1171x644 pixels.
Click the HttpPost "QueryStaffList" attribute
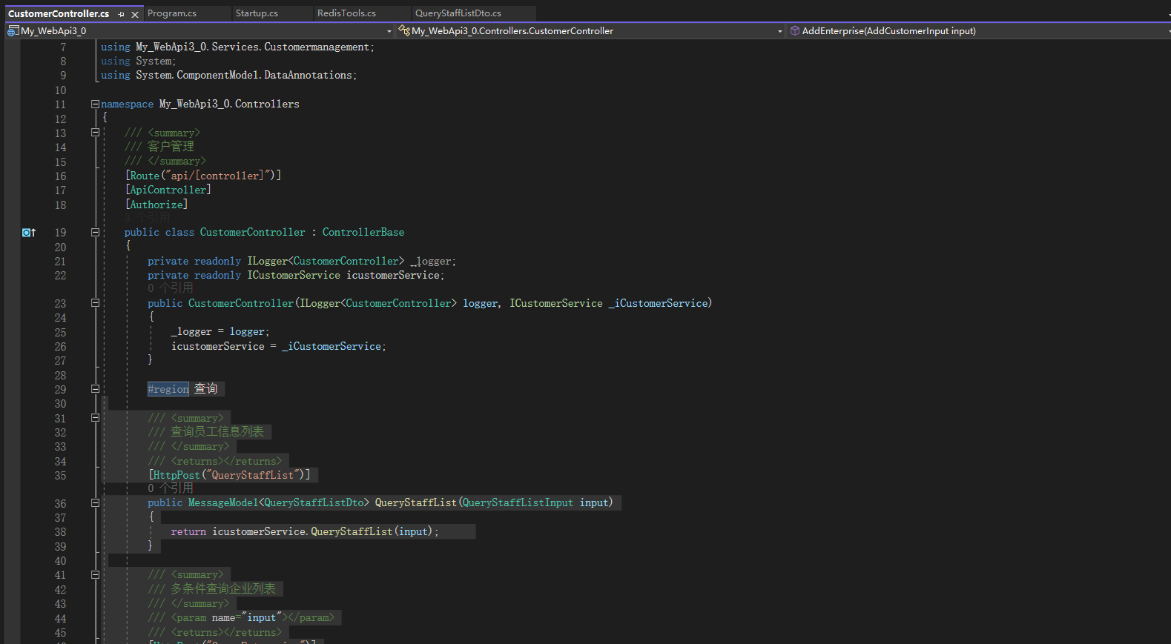click(x=230, y=475)
